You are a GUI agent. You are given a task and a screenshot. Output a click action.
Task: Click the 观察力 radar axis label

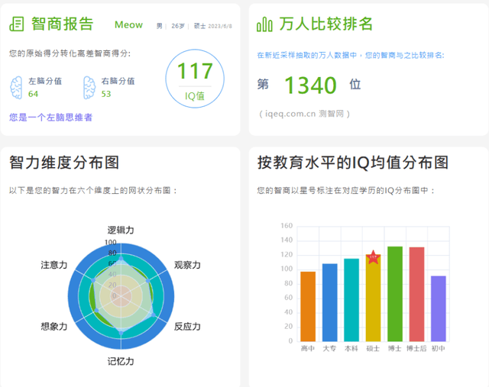pyautogui.click(x=187, y=265)
